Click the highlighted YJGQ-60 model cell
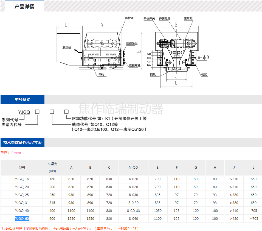The width and height of the screenshot is (262, 231). [x=22, y=218]
